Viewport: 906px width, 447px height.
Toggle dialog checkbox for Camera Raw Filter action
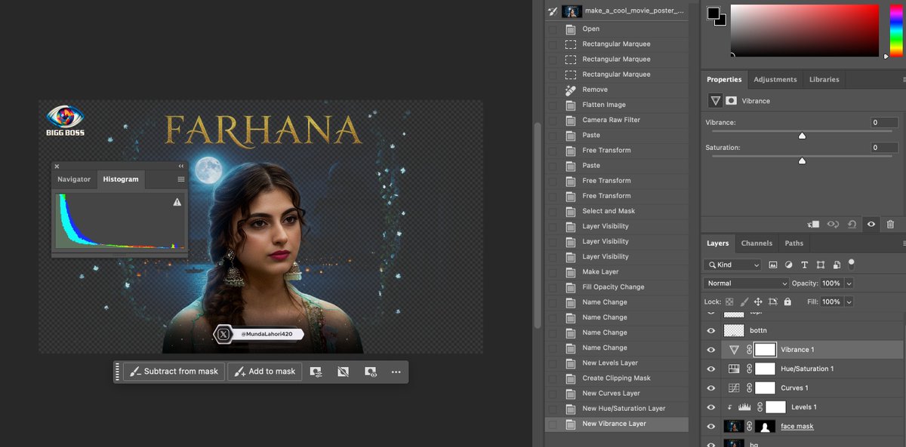tap(553, 120)
